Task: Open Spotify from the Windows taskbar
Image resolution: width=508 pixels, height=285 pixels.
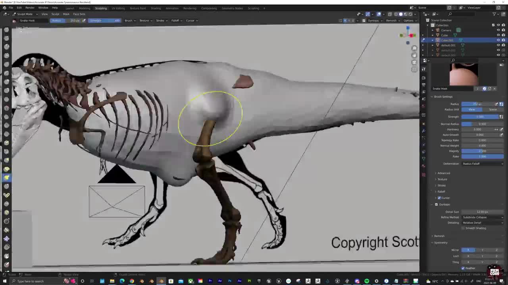Action: click(367, 281)
